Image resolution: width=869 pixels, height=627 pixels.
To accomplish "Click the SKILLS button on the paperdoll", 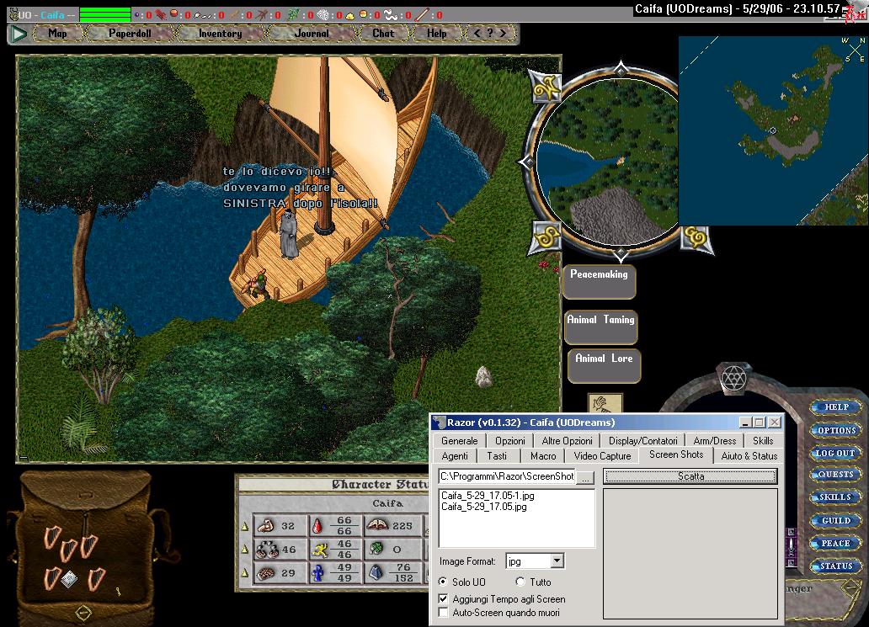I will (835, 497).
